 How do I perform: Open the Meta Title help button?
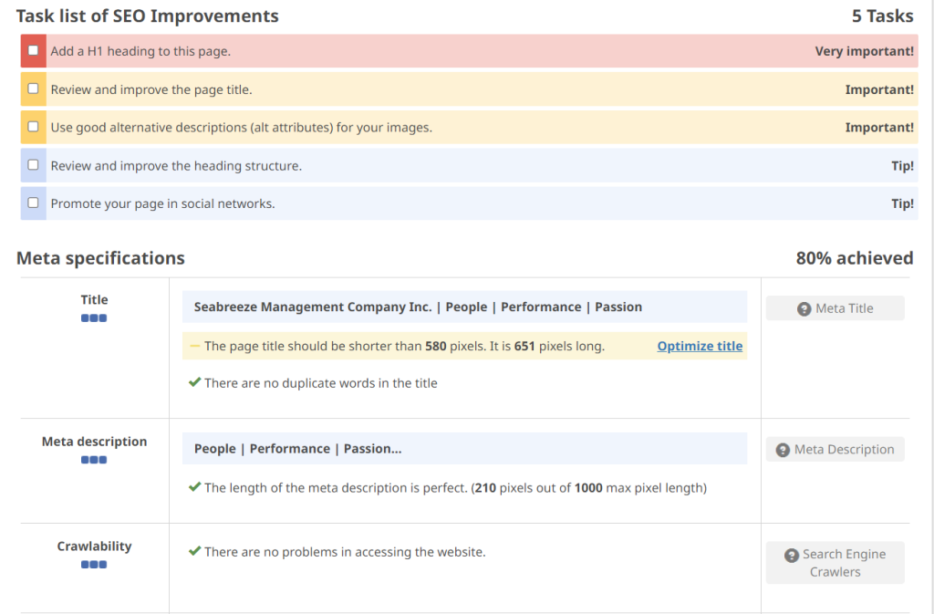835,308
